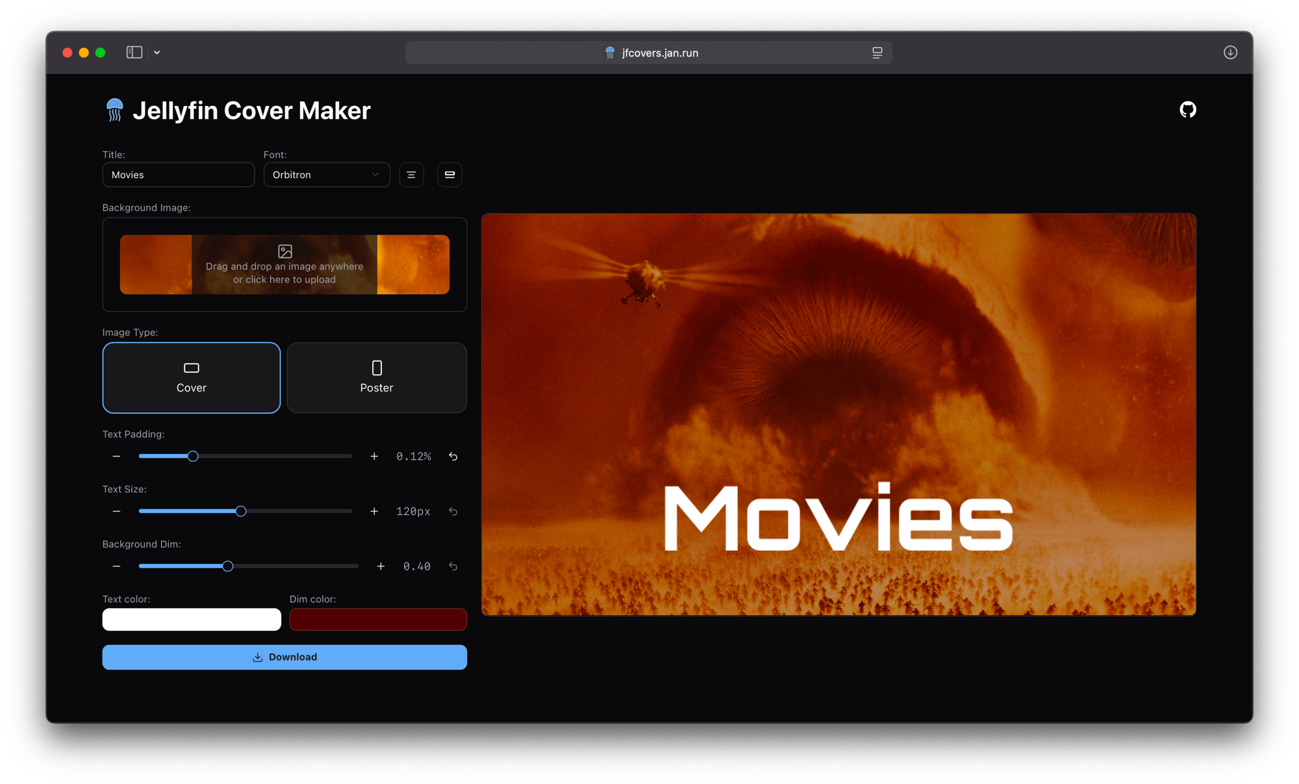
Task: Select the Poster image type
Action: [377, 378]
